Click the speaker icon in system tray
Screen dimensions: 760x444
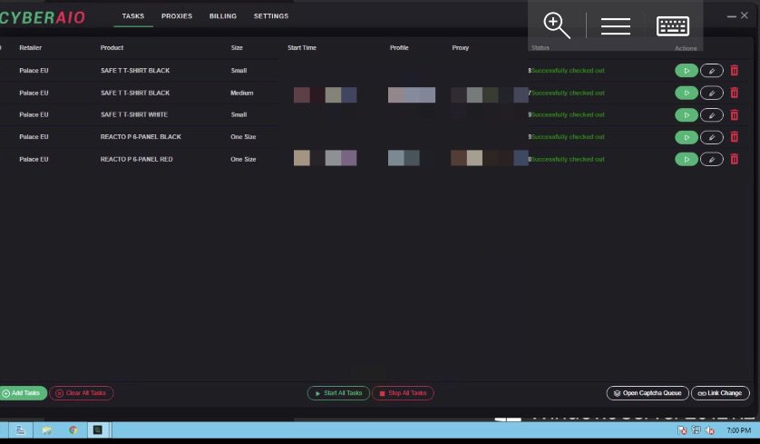[x=710, y=430]
